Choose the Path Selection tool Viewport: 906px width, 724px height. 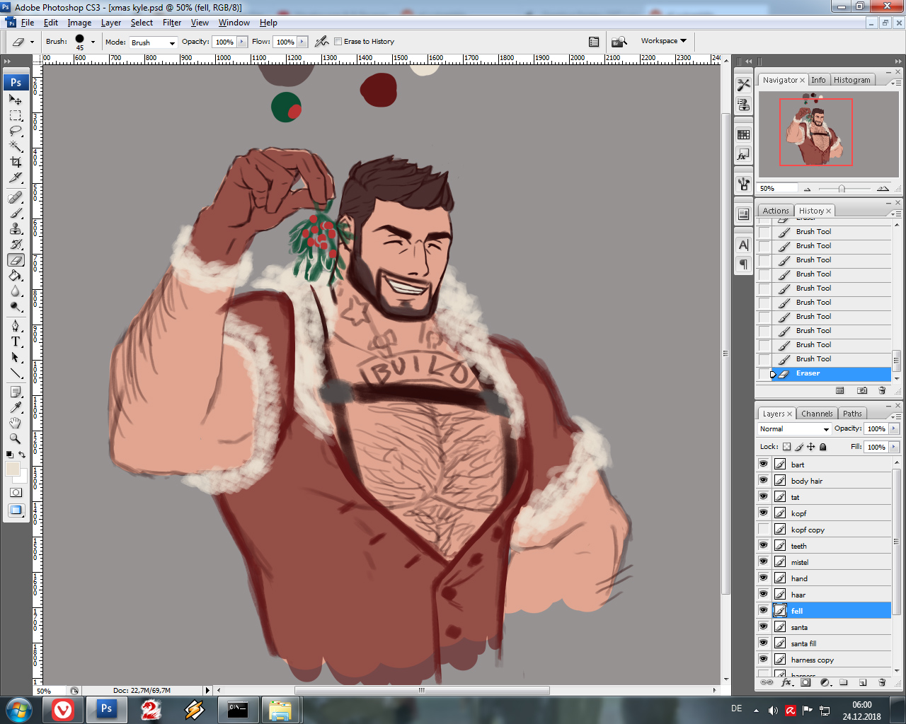coord(16,357)
